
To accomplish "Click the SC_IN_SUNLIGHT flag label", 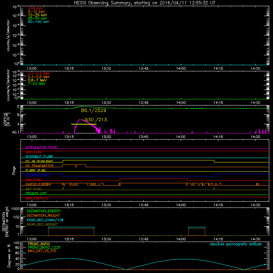I will [x=39, y=161].
